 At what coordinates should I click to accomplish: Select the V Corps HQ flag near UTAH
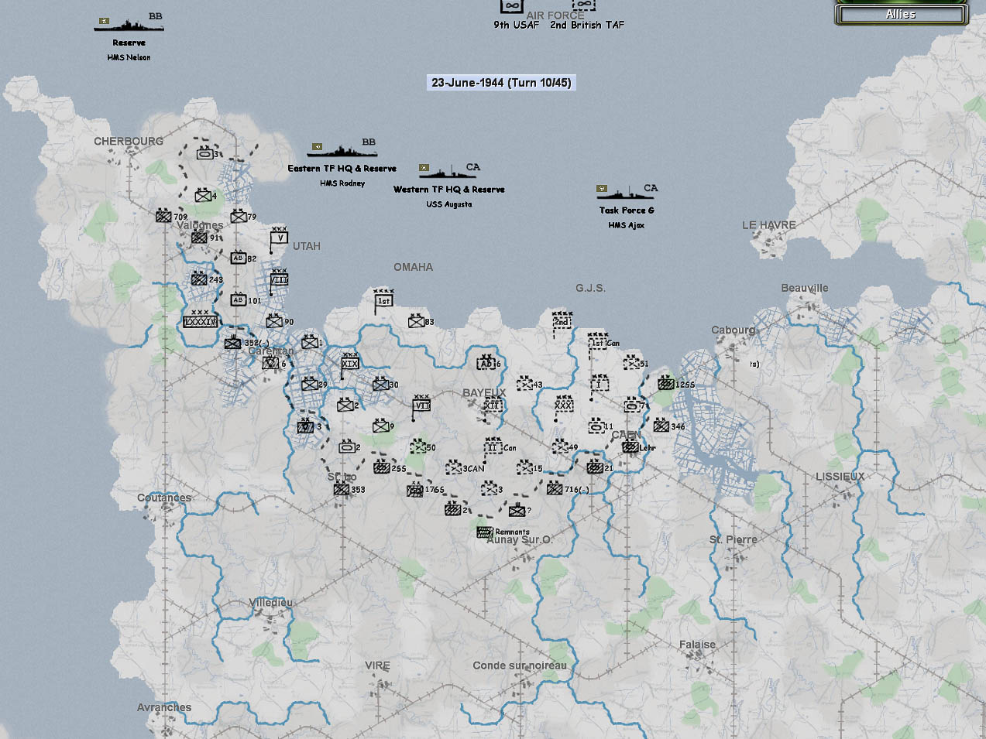(279, 238)
